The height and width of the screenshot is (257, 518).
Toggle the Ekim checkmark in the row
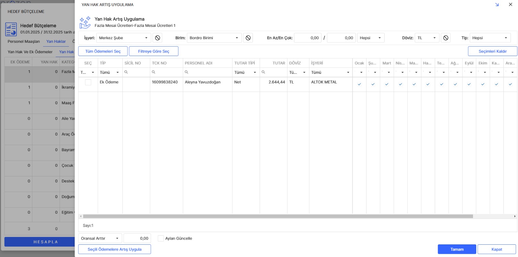click(483, 84)
